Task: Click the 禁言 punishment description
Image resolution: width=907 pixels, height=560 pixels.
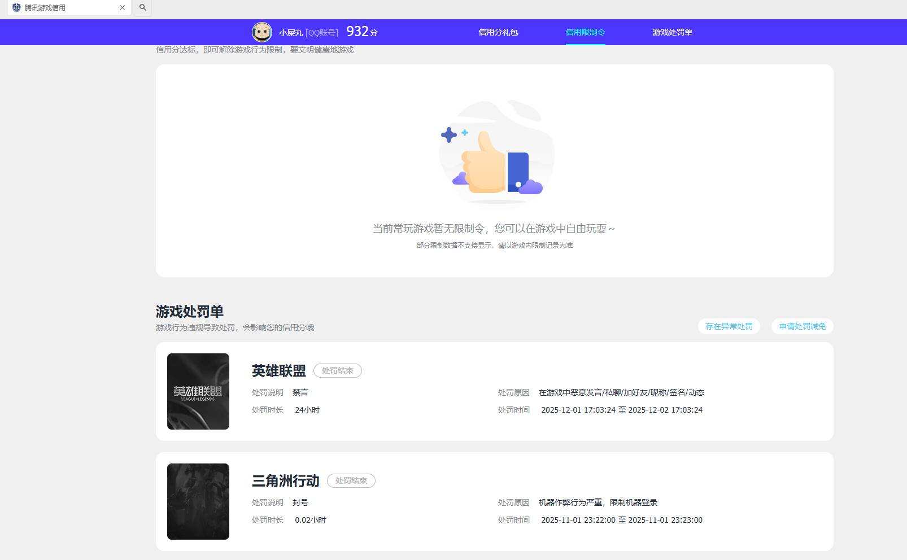Action: coord(300,392)
